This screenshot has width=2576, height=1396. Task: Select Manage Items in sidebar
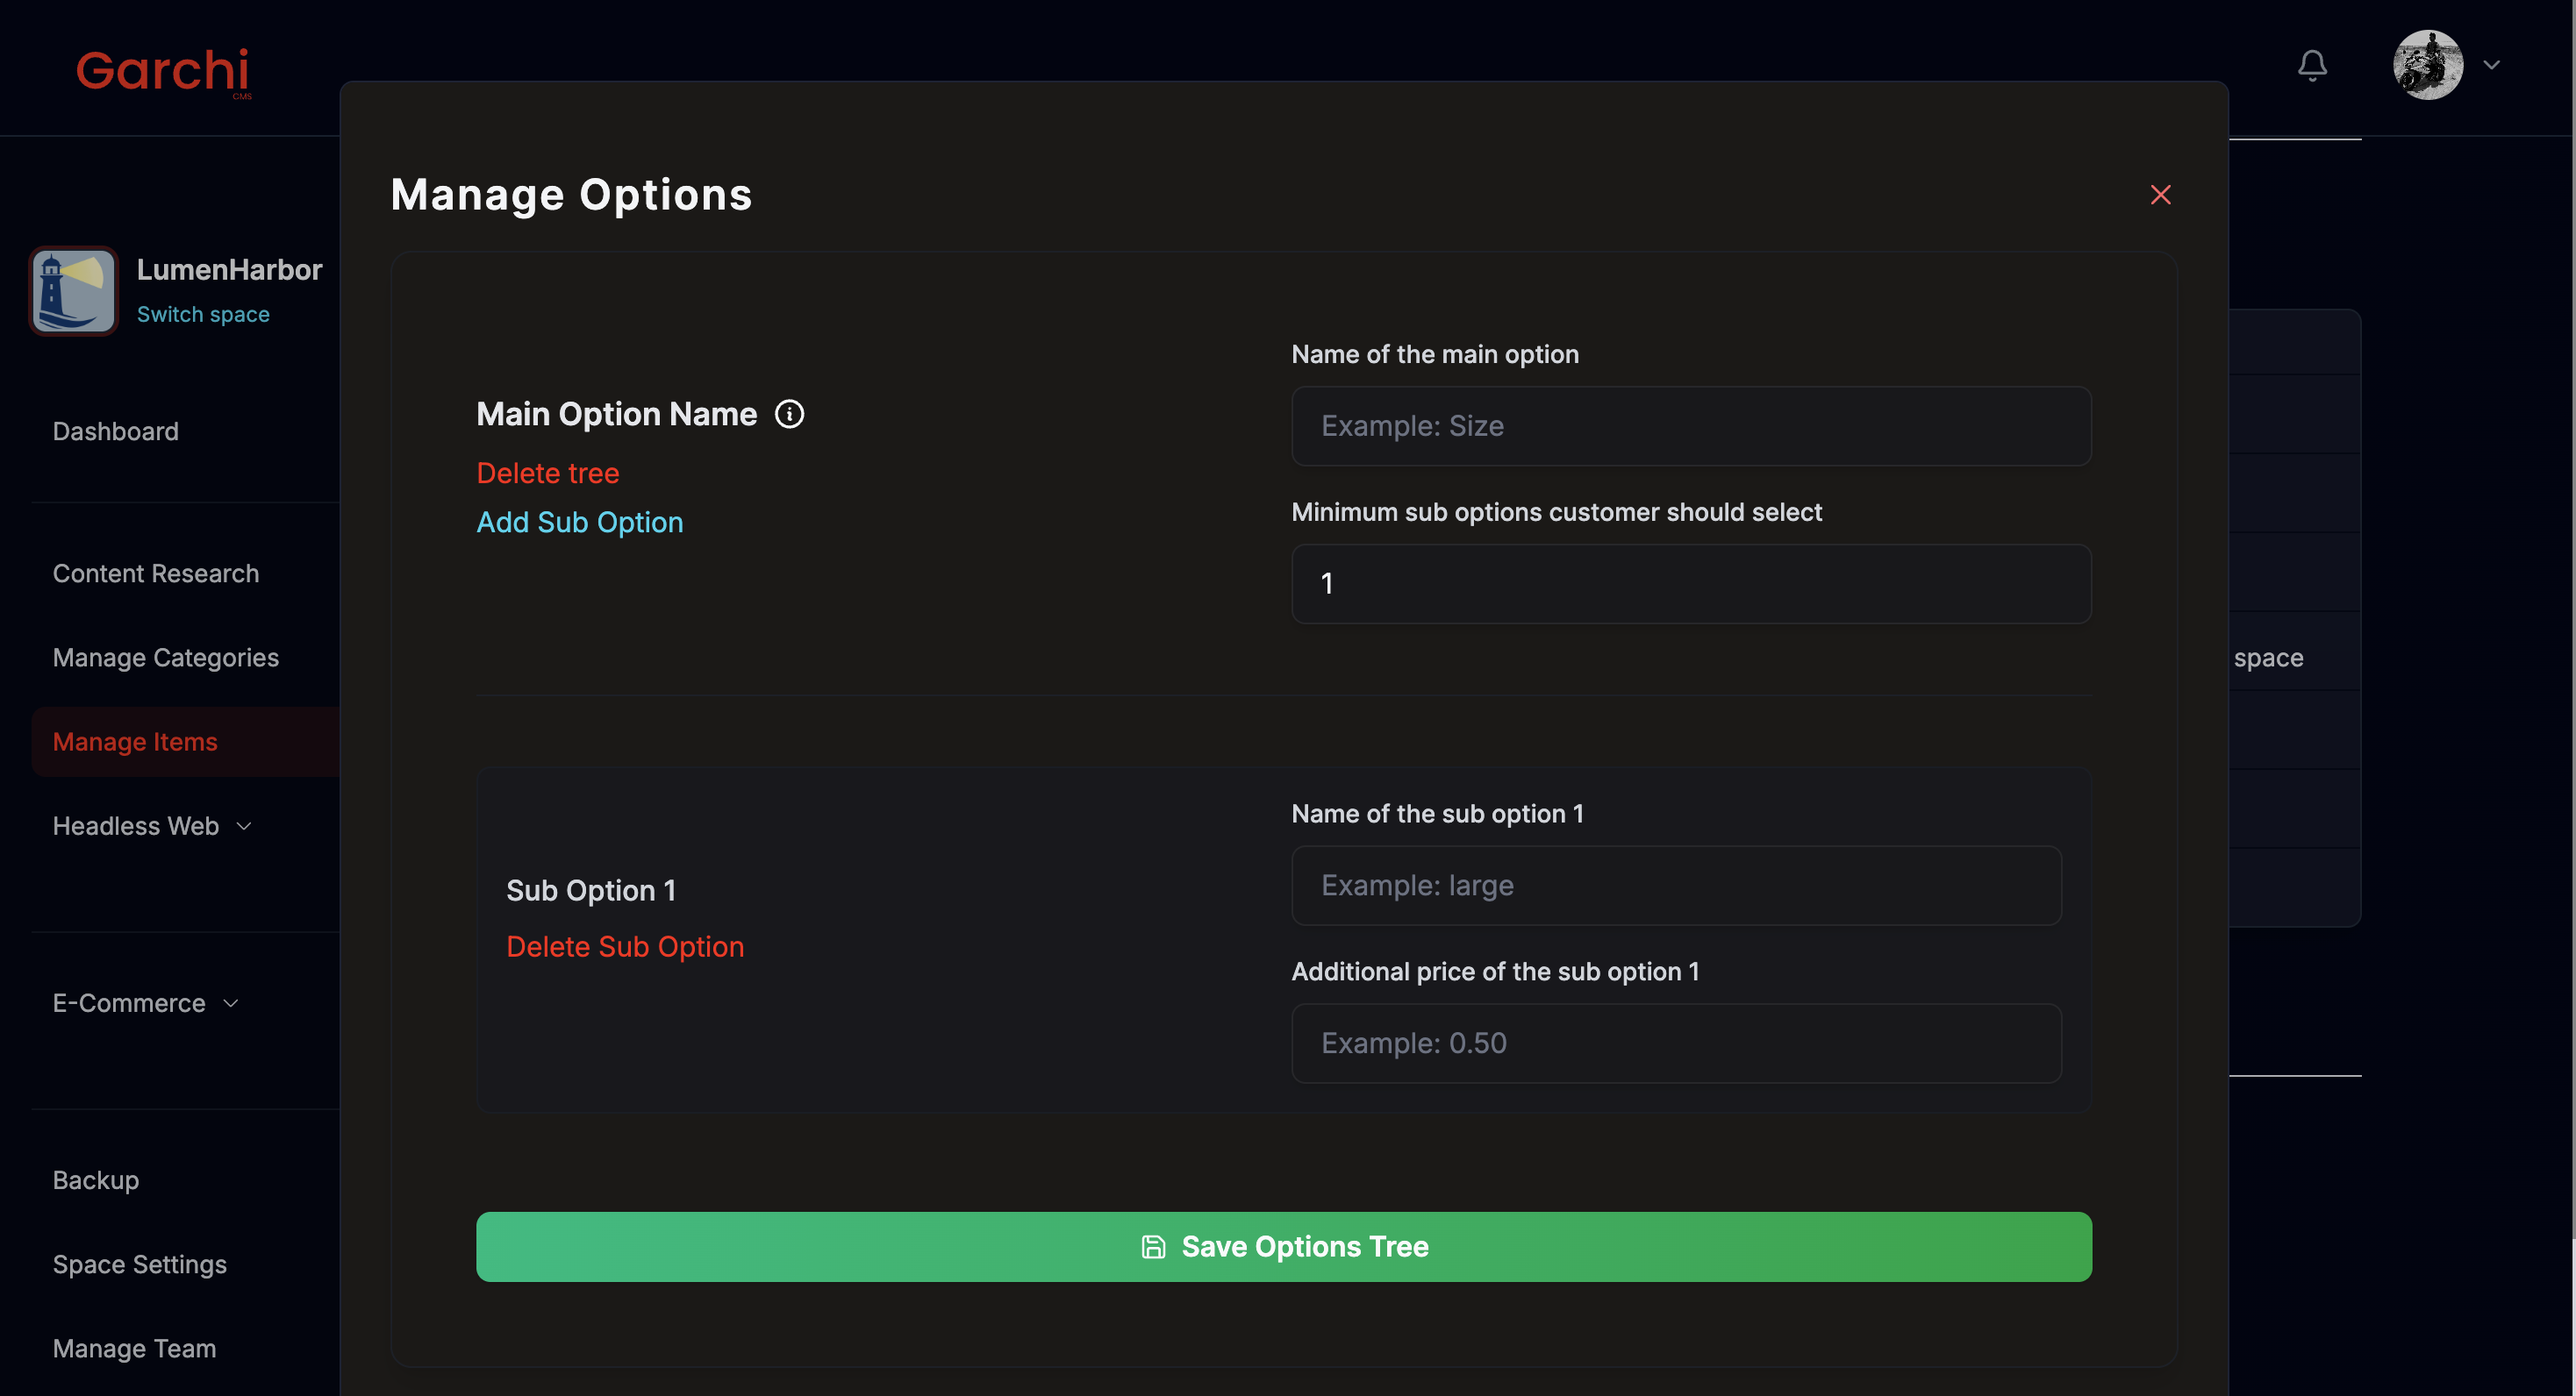pos(135,742)
